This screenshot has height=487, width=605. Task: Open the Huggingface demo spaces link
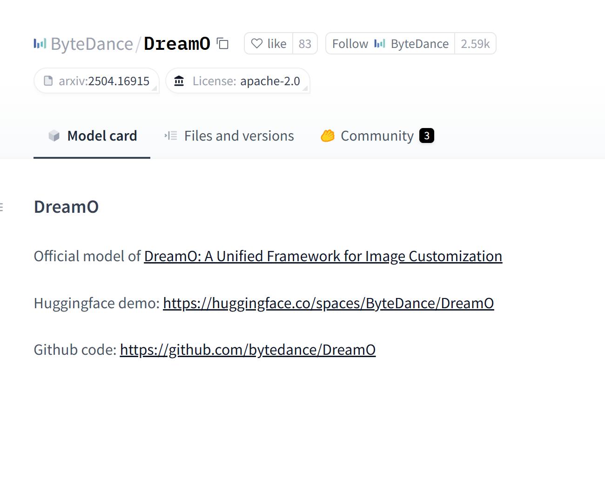click(329, 303)
